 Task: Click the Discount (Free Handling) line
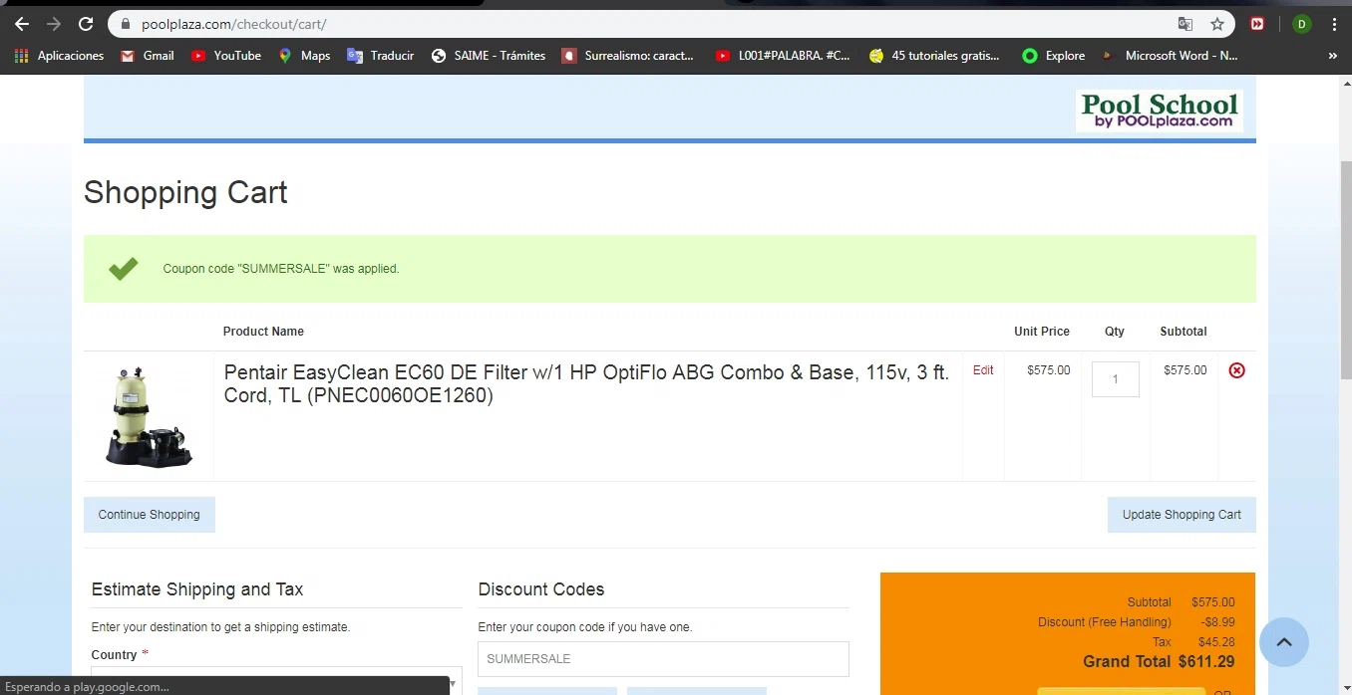1136,622
